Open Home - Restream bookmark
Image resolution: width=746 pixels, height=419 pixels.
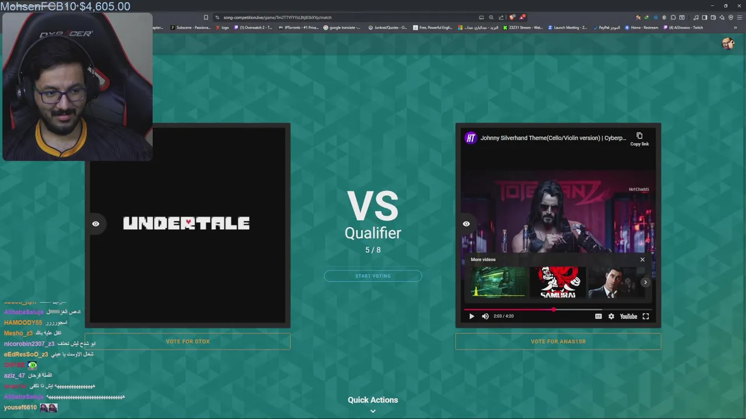coord(642,27)
